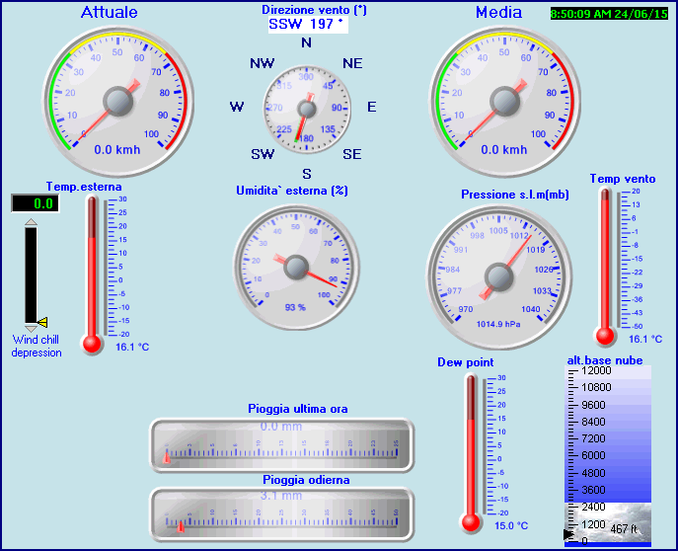
Task: Click the Temp.esterna thermometer
Action: (x=92, y=275)
